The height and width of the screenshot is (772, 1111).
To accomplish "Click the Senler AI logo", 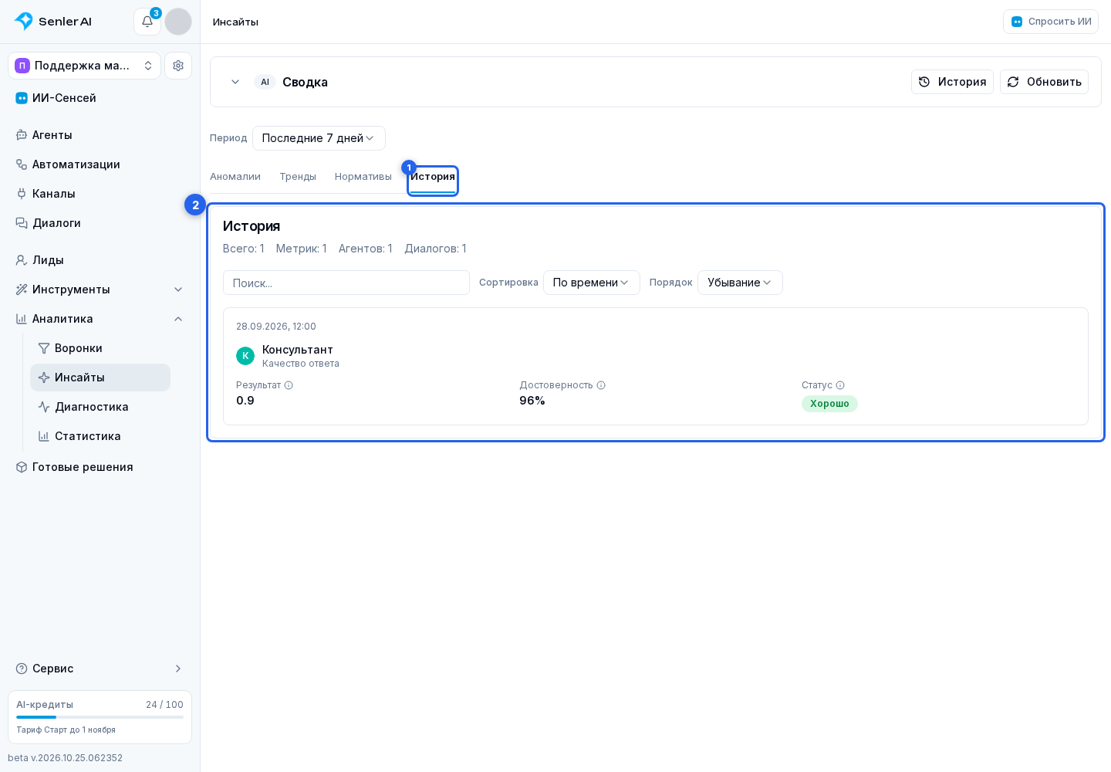I will 52,22.
